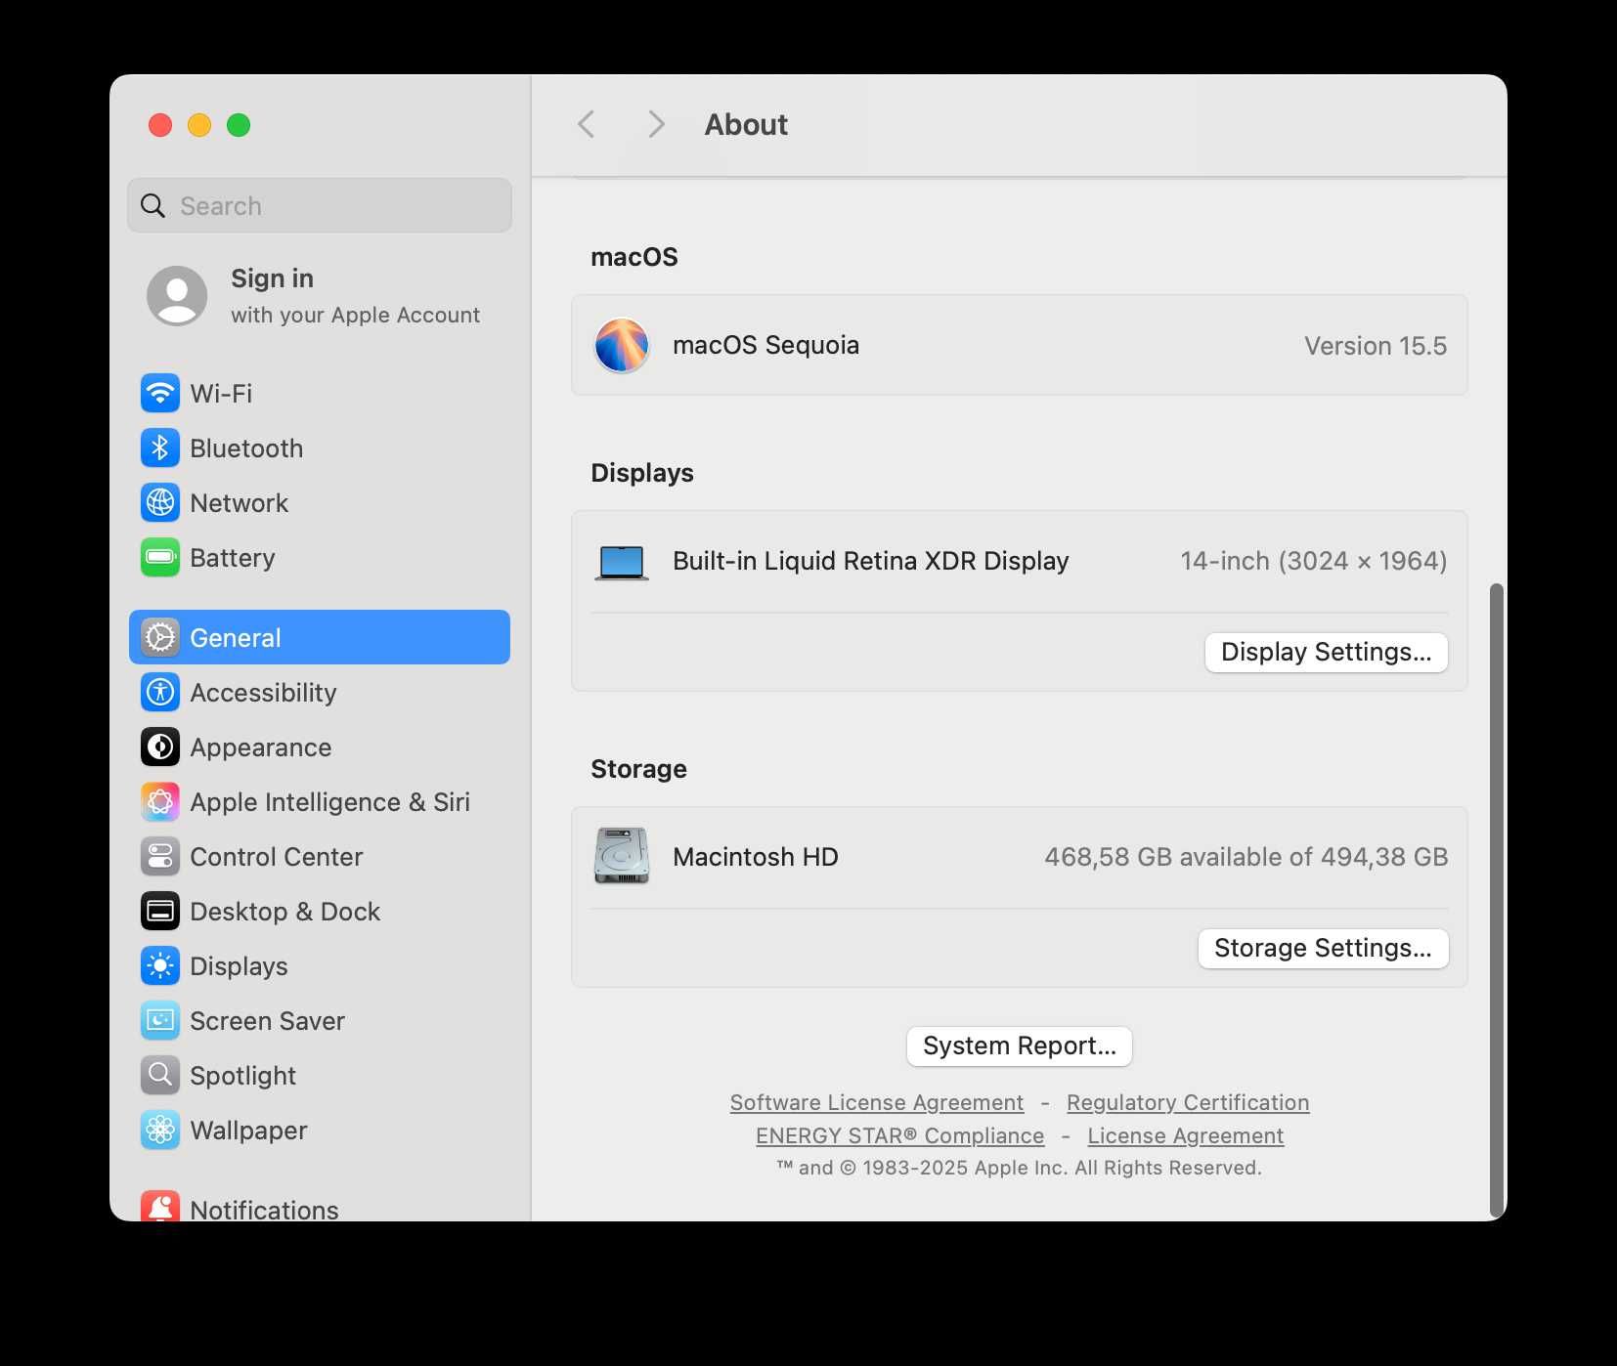Select Accessibility label in sidebar
Image resolution: width=1617 pixels, height=1366 pixels.
[x=263, y=693]
